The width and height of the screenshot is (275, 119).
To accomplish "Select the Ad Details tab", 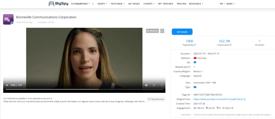I will (182, 32).
